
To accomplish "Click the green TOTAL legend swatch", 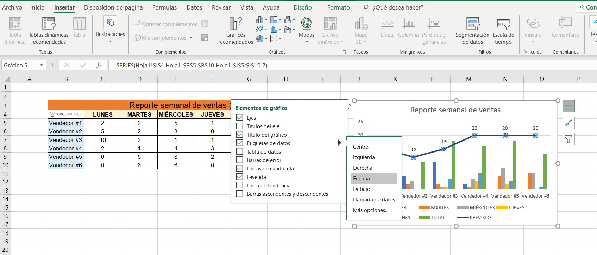I will [x=424, y=218].
